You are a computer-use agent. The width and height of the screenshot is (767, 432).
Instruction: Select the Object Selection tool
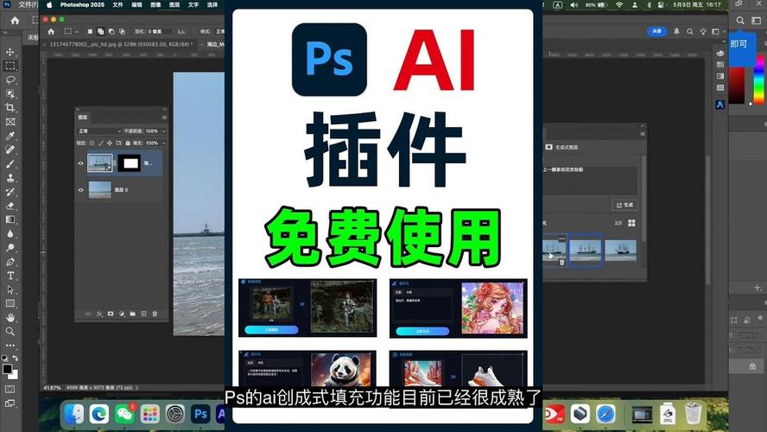pyautogui.click(x=10, y=94)
